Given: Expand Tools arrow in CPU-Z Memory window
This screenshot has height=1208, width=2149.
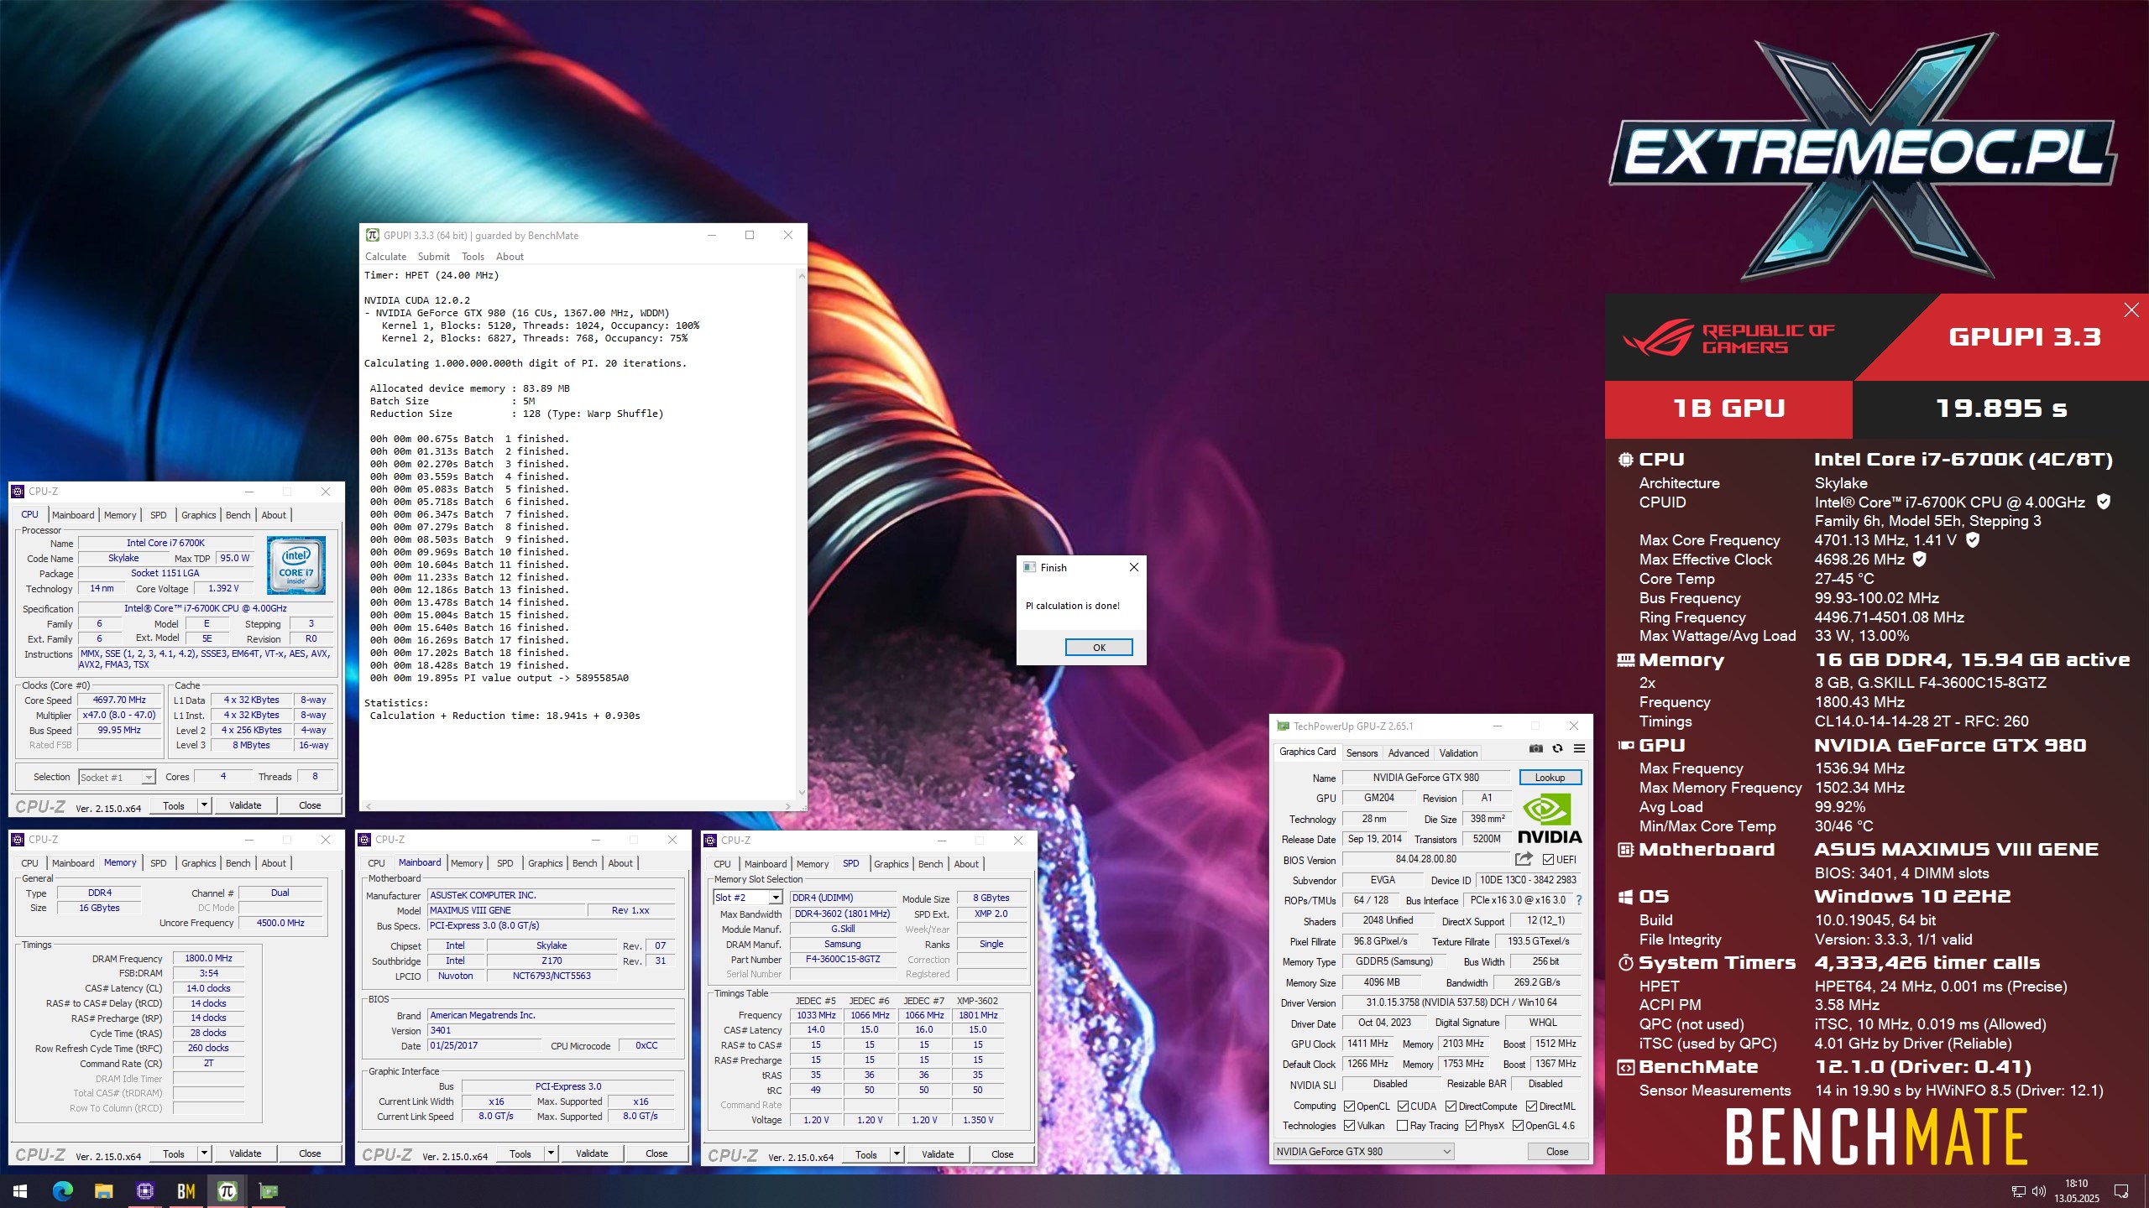Looking at the screenshot, I should click(204, 1154).
